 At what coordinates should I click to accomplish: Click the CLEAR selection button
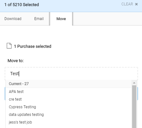(x=127, y=4)
